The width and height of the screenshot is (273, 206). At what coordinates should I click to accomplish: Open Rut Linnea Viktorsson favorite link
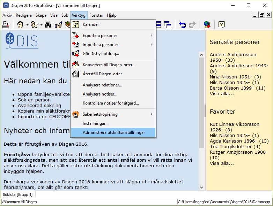point(234,127)
